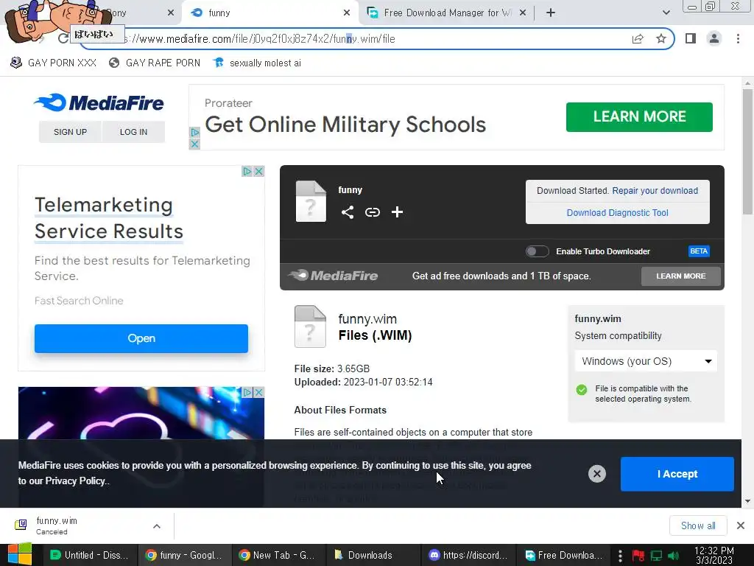Screen dimensions: 754x566
Task: Open the Discord taskbar item
Action: tap(468, 556)
